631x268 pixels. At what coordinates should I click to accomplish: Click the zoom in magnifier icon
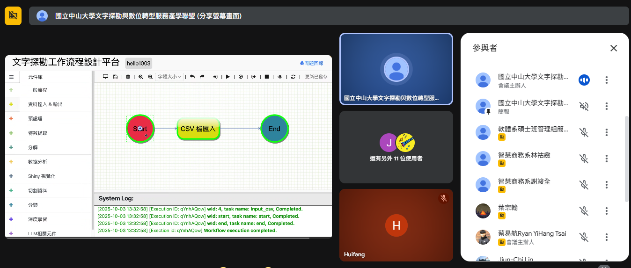(141, 77)
